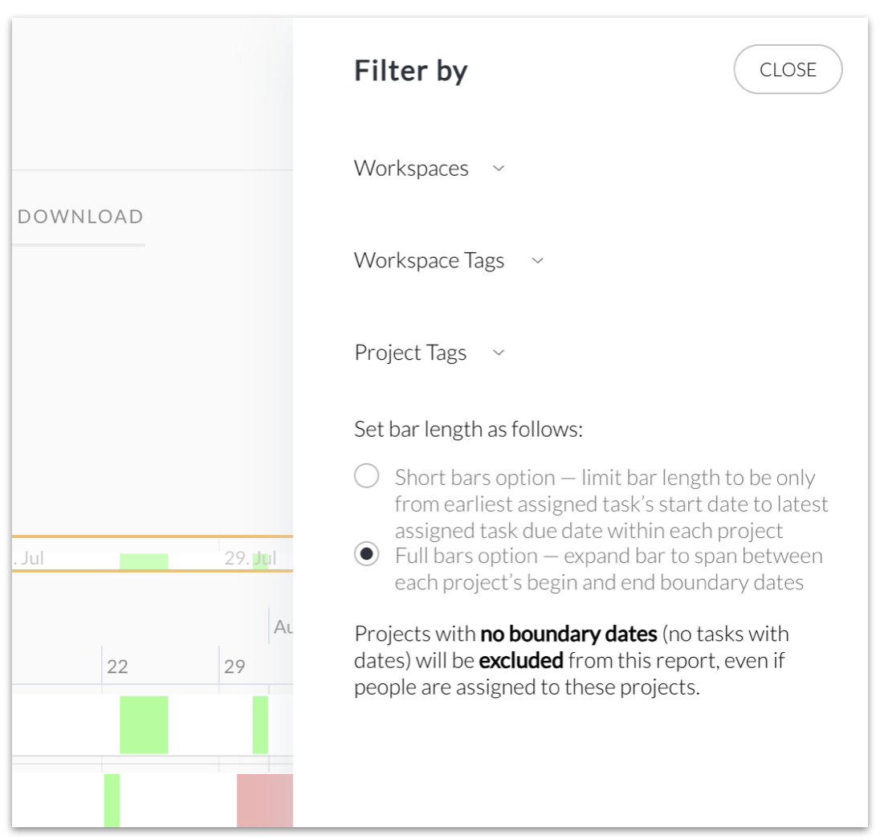Click the Project Tags filter label
The height and width of the screenshot is (840, 880).
[x=410, y=353]
